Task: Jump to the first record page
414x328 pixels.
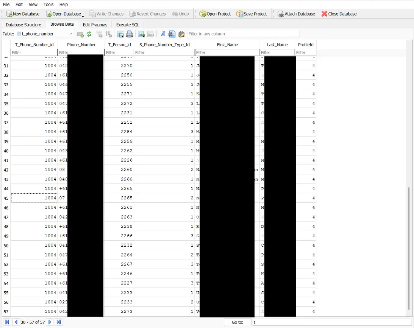Action: pos(6,322)
